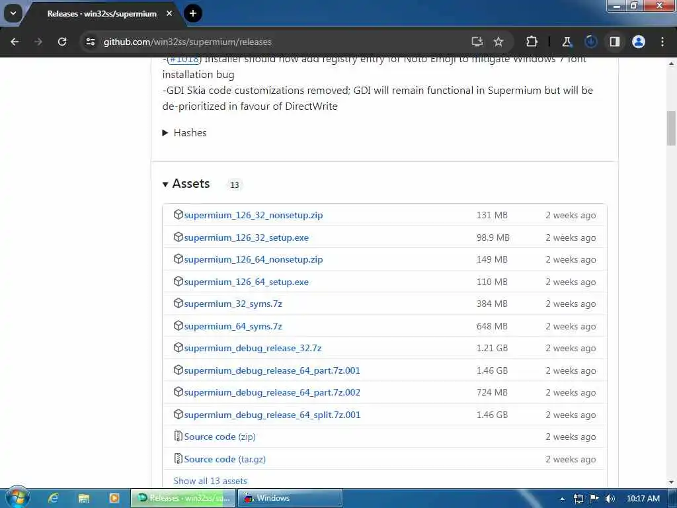Click the 10:17 AM clock
Screen dimensions: 677x508
pos(643,499)
